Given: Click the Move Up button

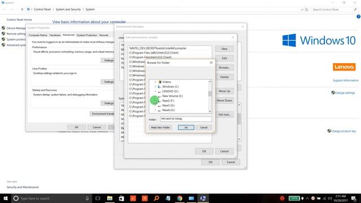Looking at the screenshot, I should pos(224,91).
